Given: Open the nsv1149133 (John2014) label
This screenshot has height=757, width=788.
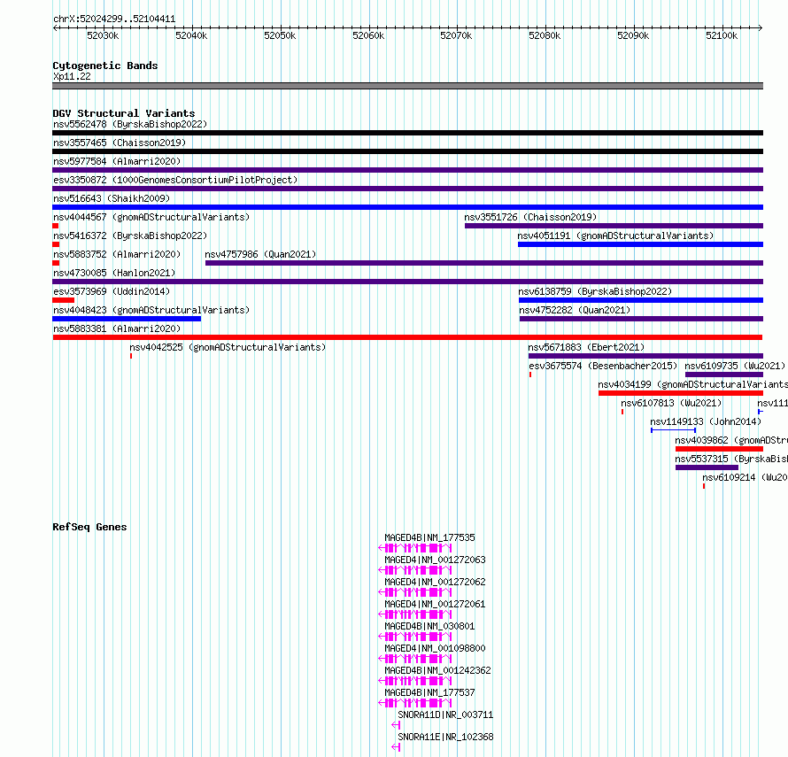Looking at the screenshot, I should click(706, 421).
